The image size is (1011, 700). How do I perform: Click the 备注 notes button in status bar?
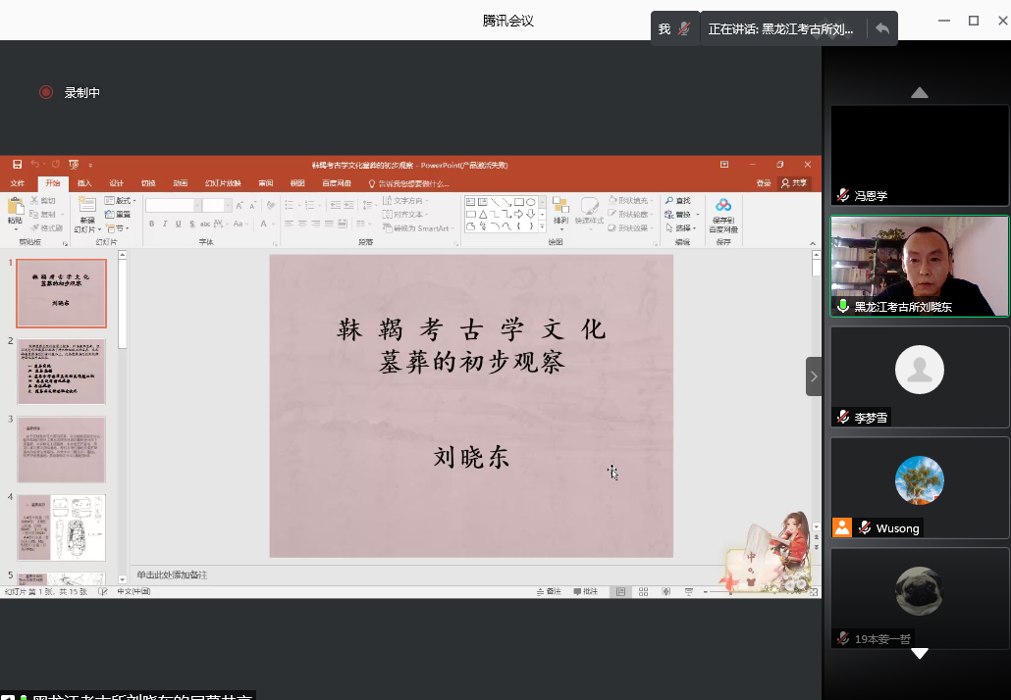click(x=550, y=592)
